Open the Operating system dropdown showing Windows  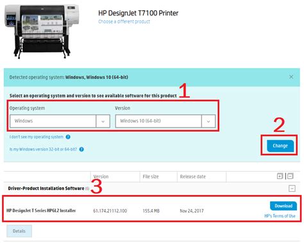tap(60, 121)
